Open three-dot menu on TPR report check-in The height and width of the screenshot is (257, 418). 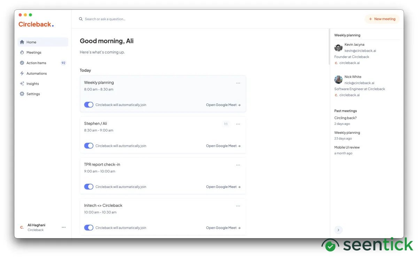click(238, 165)
